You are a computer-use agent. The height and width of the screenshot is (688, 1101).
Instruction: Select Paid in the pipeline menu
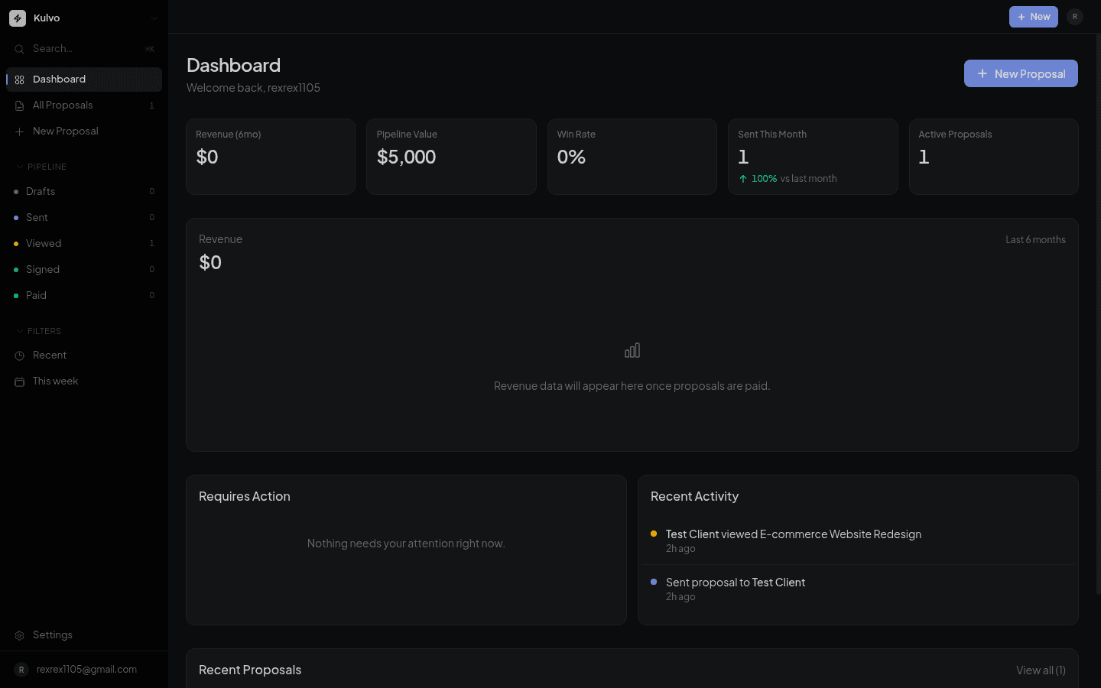[36, 295]
